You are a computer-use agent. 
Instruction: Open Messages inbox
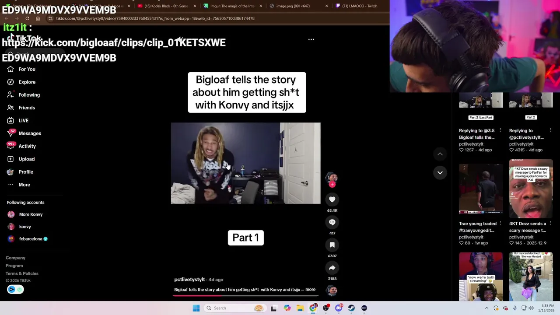tap(24, 133)
